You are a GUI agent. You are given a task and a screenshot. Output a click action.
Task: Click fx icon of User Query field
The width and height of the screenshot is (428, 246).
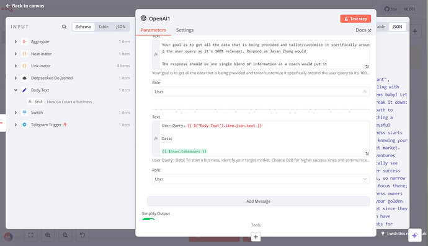click(156, 138)
